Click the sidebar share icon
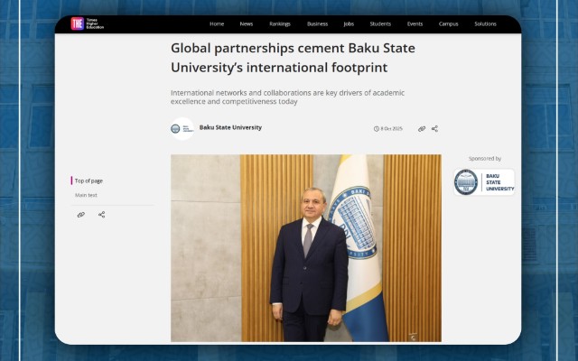578x361 pixels. click(101, 215)
